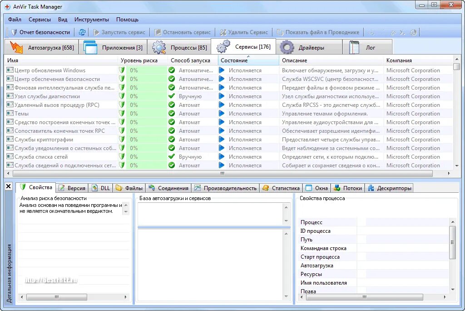The width and height of the screenshot is (465, 311).
Task: Open the Статистика detail tab
Action: coord(281,188)
